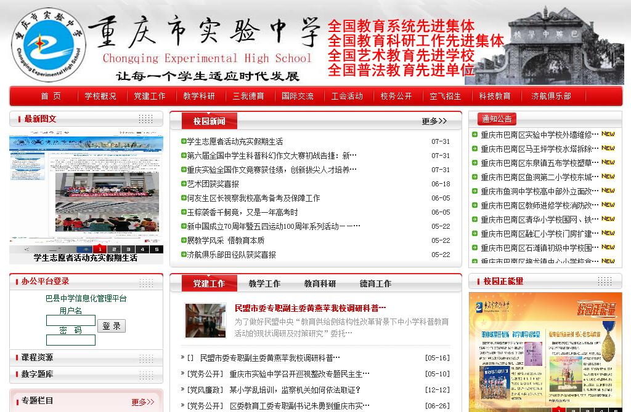Open 更多>> in the 专题栏目 panel
The image size is (631, 412).
[142, 402]
